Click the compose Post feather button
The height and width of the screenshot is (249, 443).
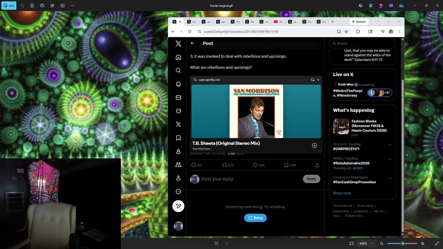(x=178, y=206)
